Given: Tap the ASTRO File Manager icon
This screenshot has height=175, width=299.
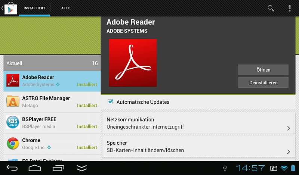Looking at the screenshot, I should pyautogui.click(x=13, y=101).
